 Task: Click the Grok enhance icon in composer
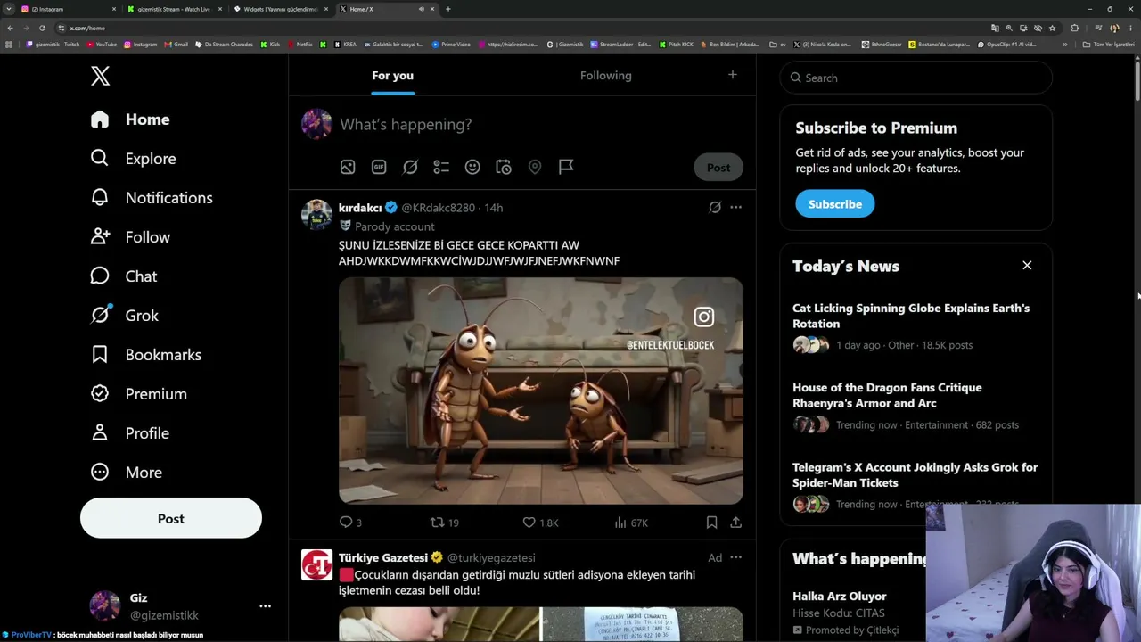point(410,167)
